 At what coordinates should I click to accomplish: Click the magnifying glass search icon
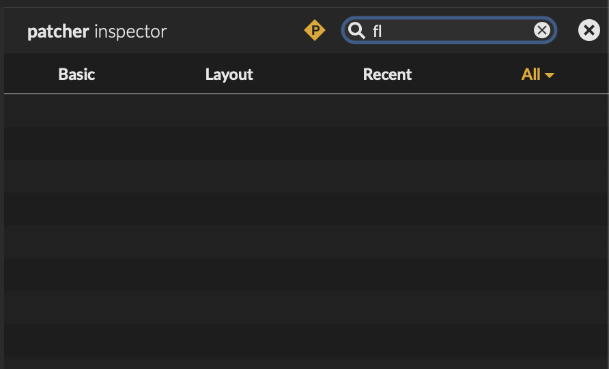[x=356, y=30]
